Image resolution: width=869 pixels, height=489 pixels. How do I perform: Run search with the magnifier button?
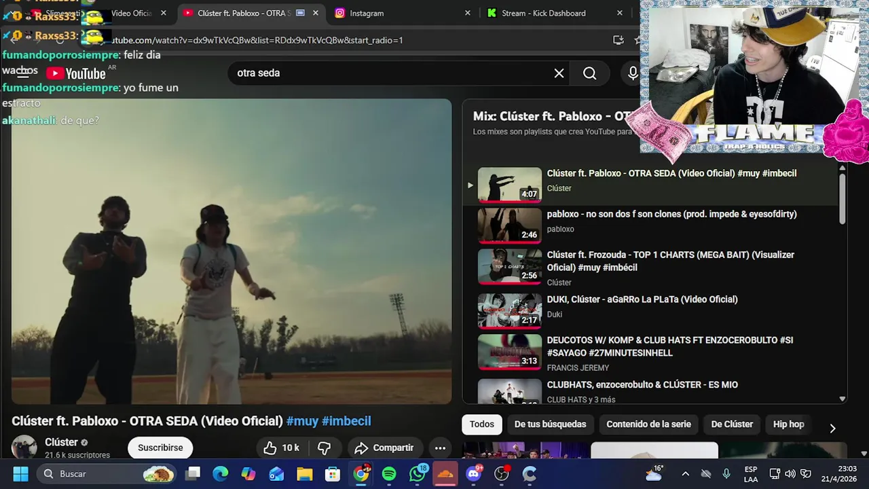pos(589,73)
